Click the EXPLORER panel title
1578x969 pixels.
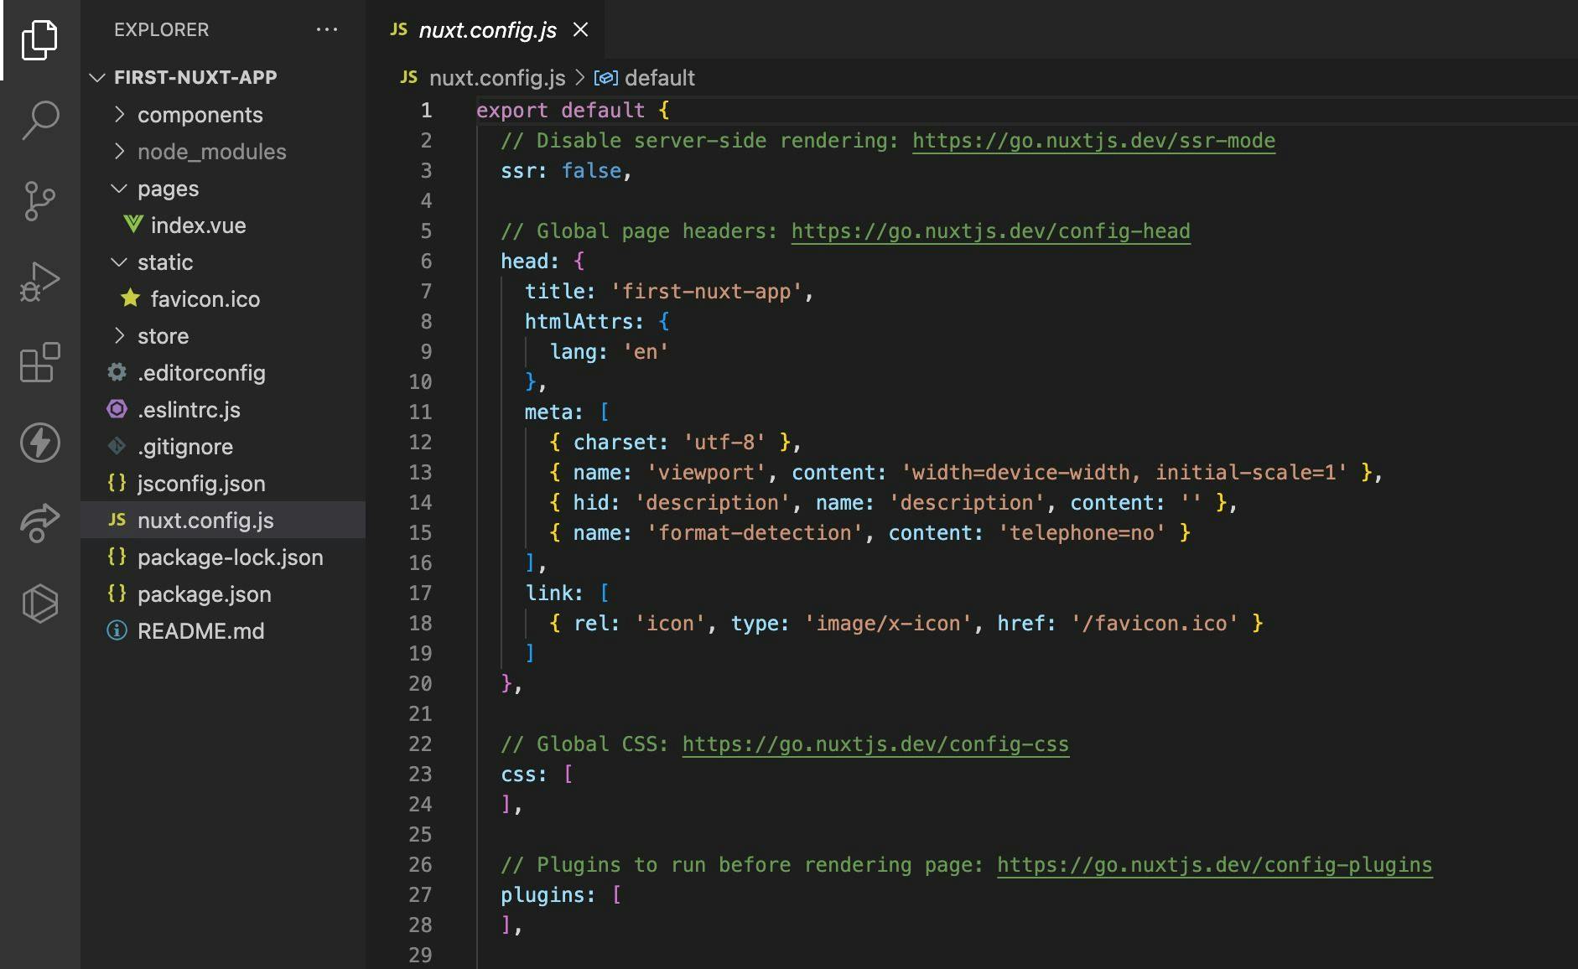161,29
